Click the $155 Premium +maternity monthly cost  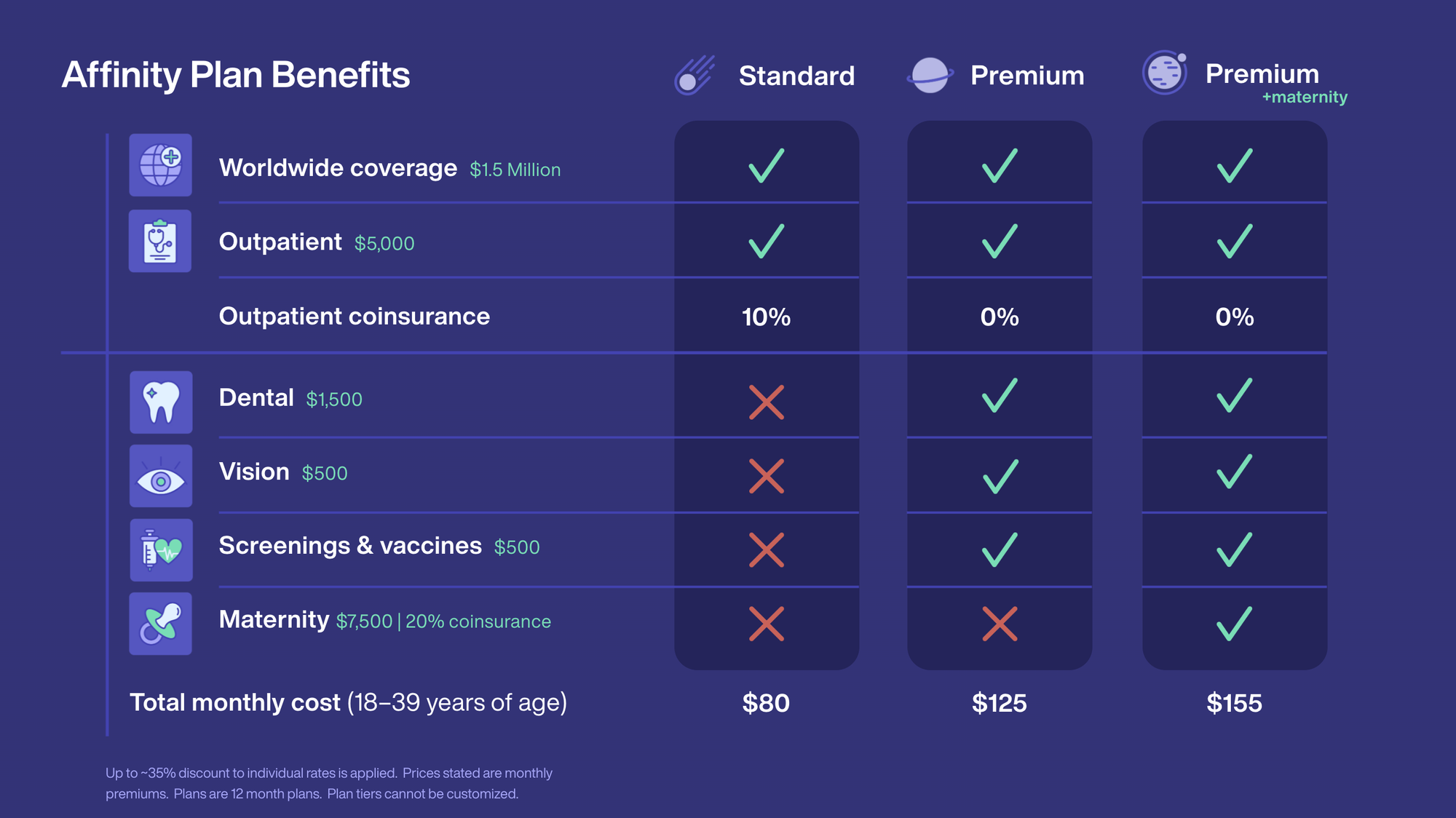(x=1234, y=703)
